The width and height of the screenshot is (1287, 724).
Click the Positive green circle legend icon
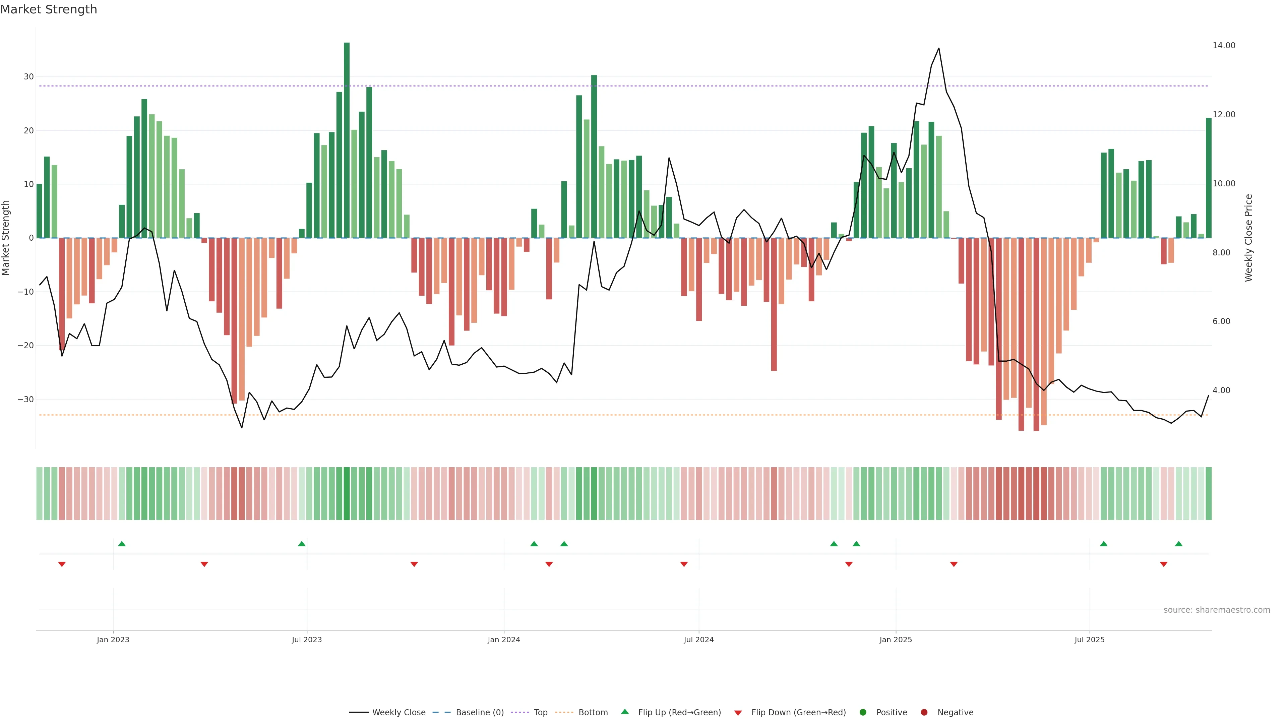(863, 713)
